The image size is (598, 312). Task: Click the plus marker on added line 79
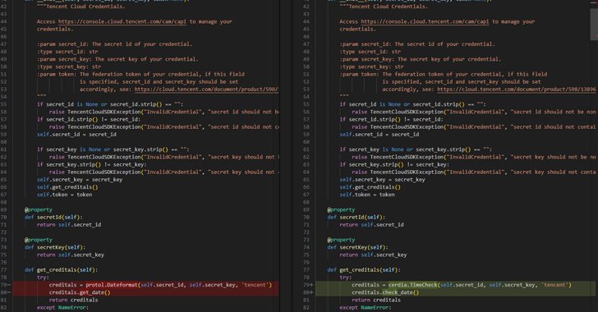point(311,285)
